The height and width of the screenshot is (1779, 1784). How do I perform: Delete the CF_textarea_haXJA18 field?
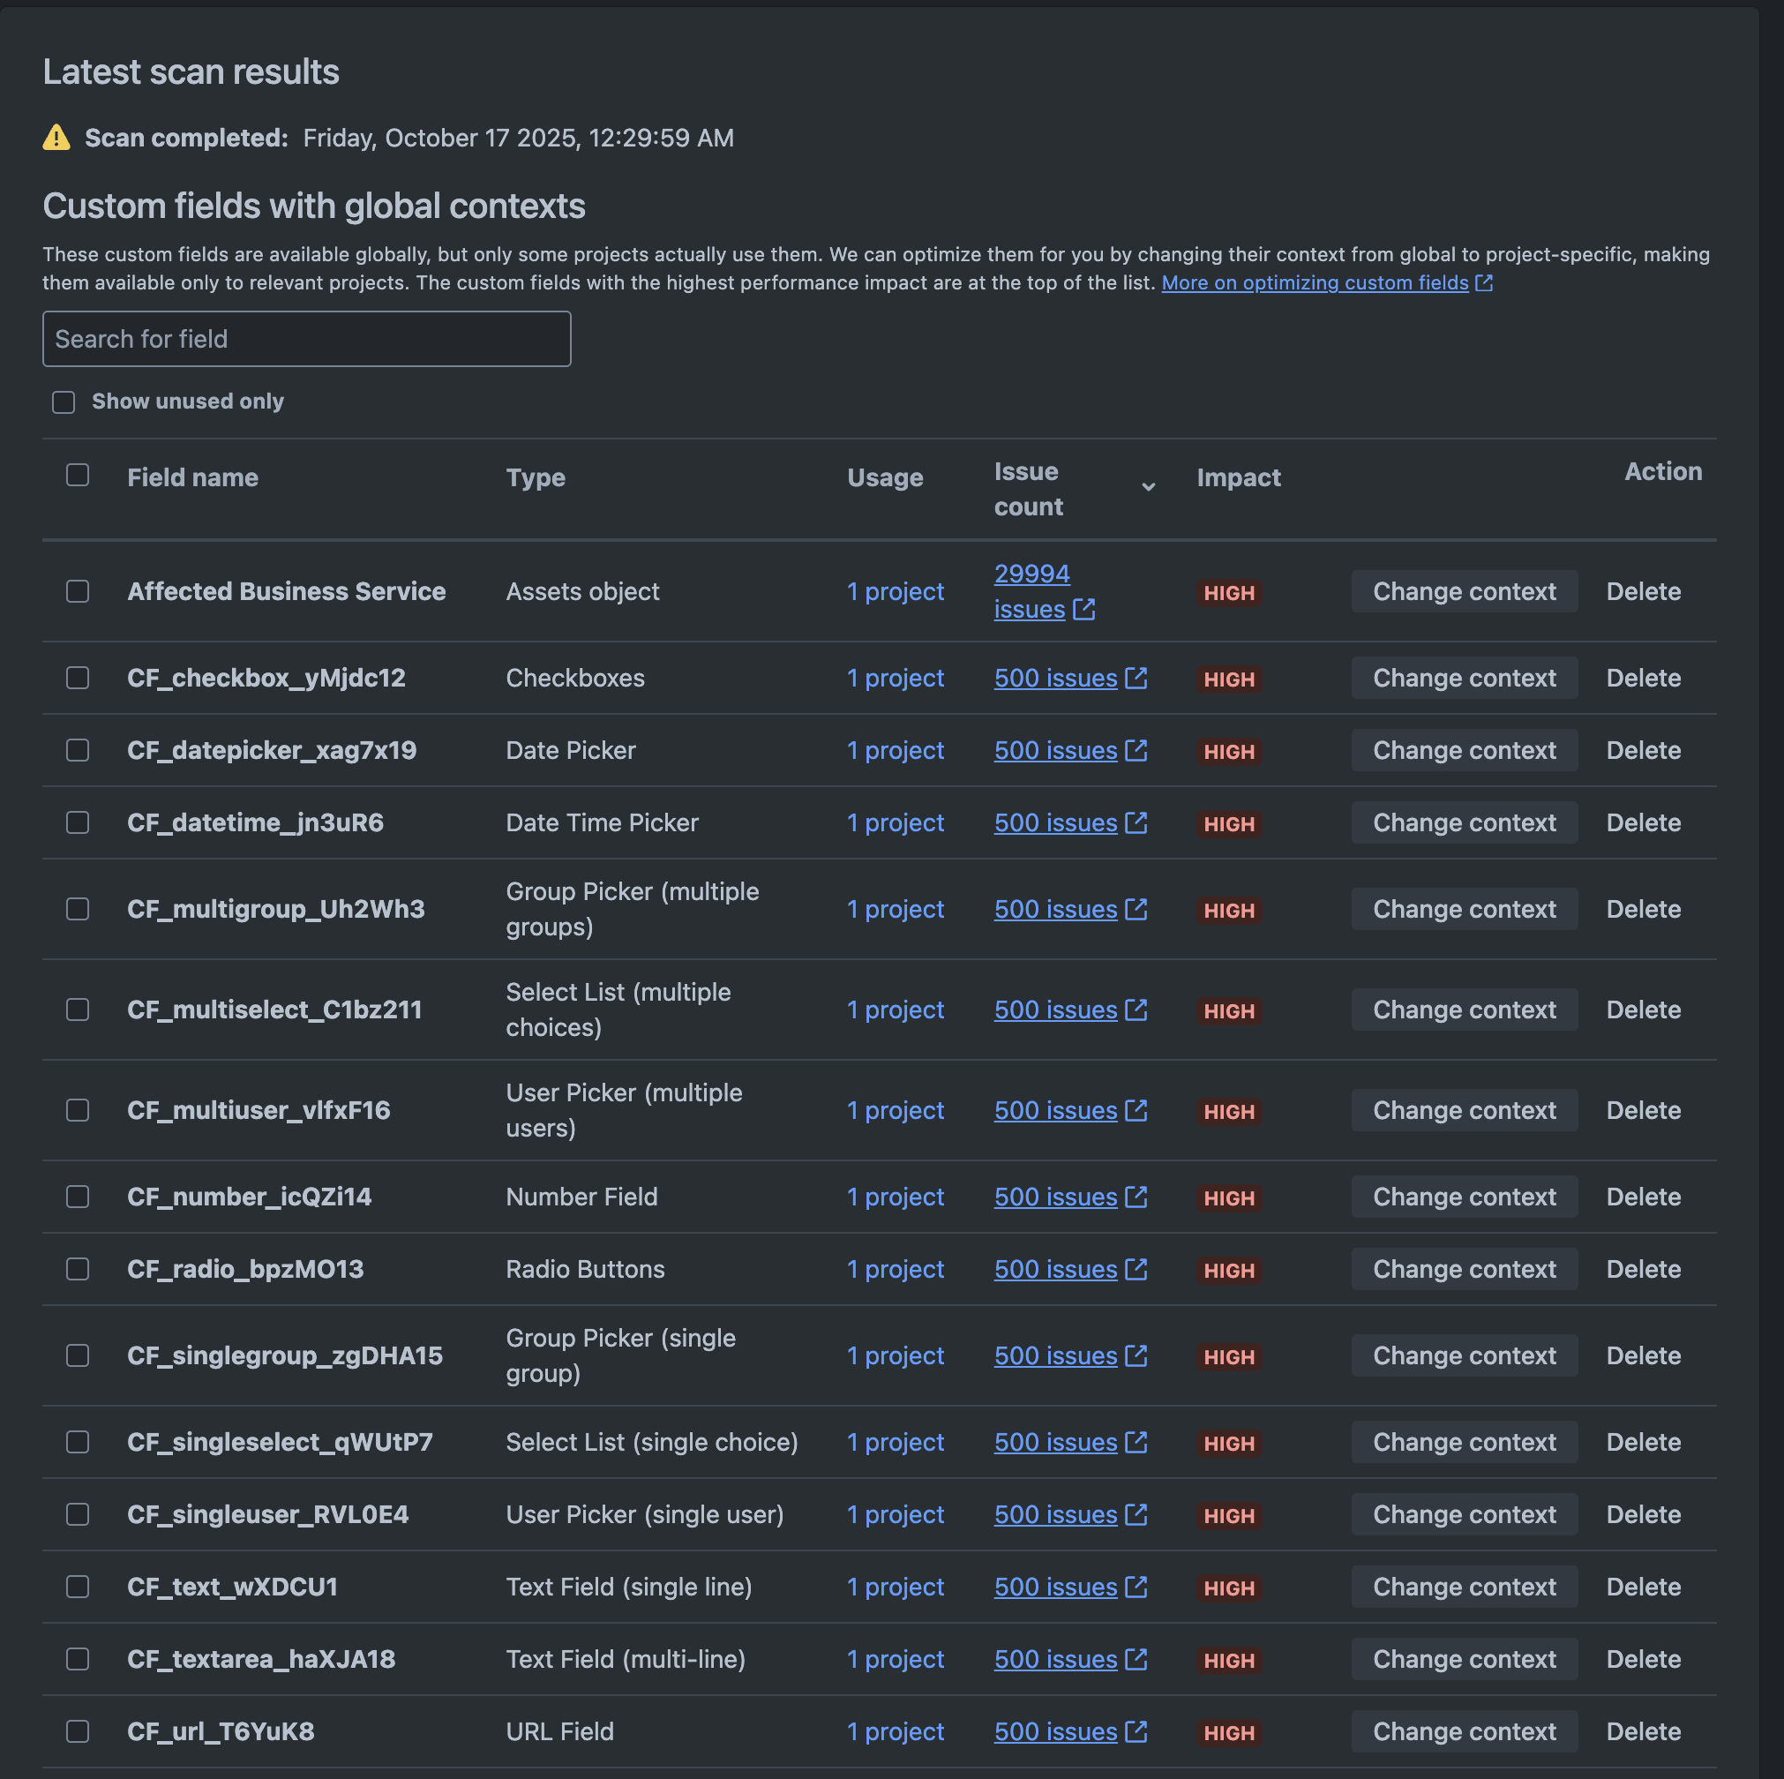1643,1659
